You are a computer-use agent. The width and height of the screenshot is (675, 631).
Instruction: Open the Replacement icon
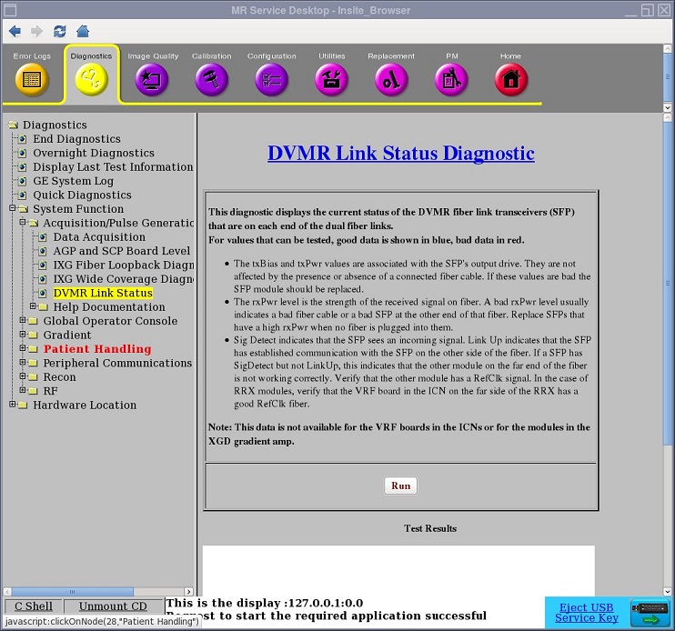pyautogui.click(x=391, y=78)
